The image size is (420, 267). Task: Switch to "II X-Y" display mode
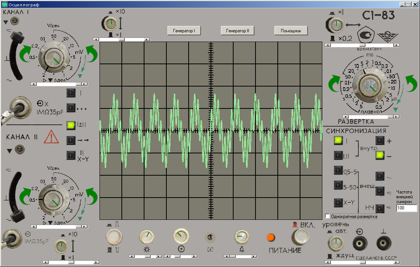[x=70, y=156]
